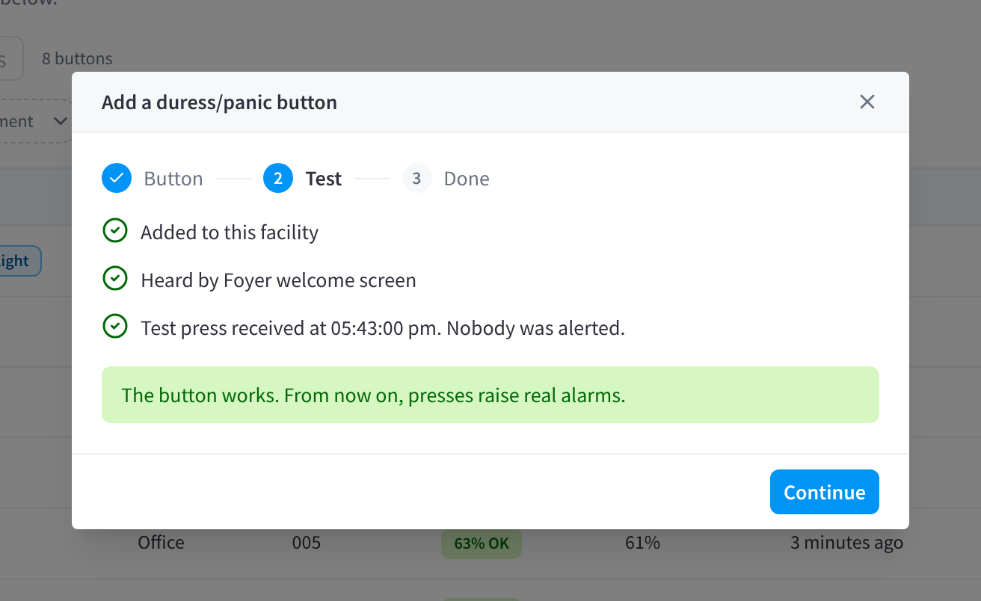
Task: Click the step 3 circle icon
Action: tap(417, 179)
